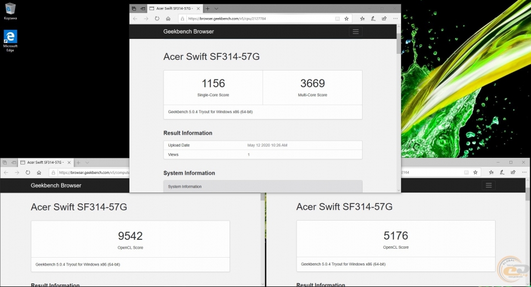Open new tab in bottom-left Edge window

(79, 163)
